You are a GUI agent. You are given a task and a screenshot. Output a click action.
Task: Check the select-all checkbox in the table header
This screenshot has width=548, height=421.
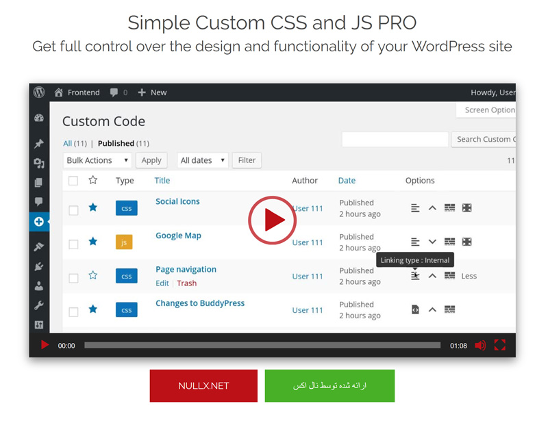pos(73,180)
